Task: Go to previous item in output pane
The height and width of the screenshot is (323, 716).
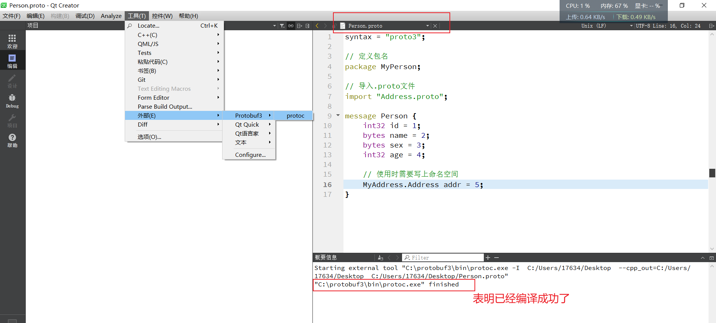Action: click(389, 258)
